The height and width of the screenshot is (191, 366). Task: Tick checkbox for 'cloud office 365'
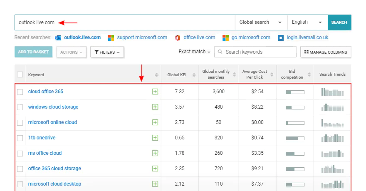click(20, 92)
